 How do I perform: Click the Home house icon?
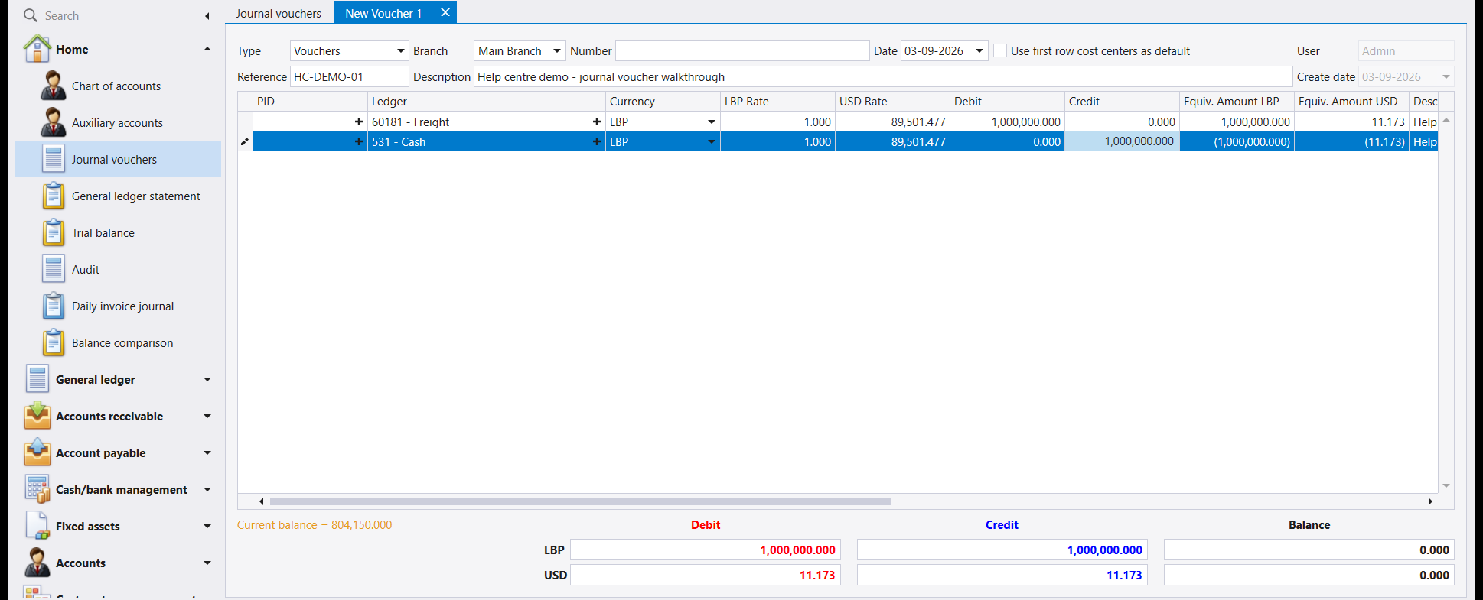37,49
